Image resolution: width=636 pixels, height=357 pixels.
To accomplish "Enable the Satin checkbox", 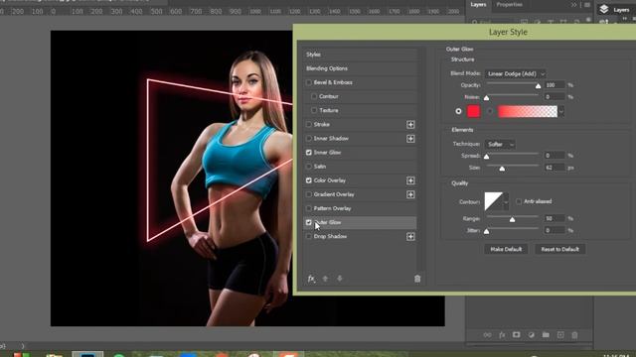I will tap(309, 167).
